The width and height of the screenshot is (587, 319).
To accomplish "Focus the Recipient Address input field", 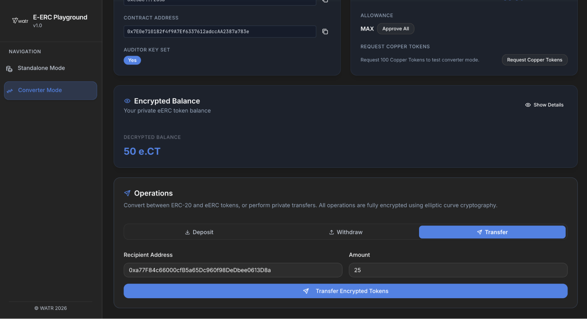I will click(233, 270).
